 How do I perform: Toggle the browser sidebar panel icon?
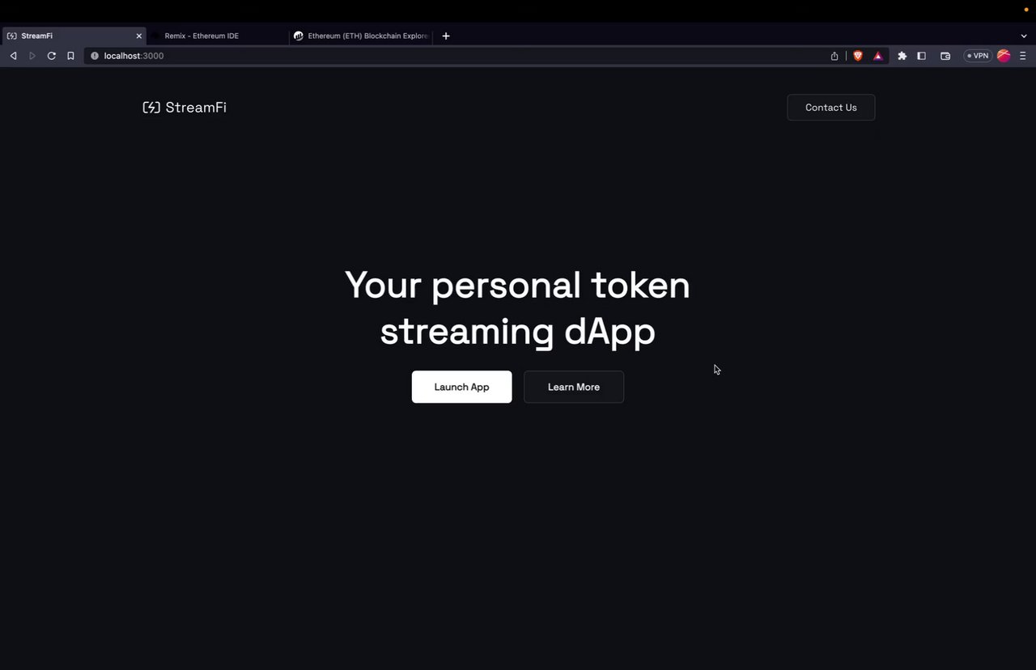tap(921, 56)
